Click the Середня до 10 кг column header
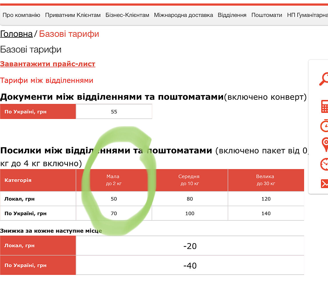 click(190, 180)
